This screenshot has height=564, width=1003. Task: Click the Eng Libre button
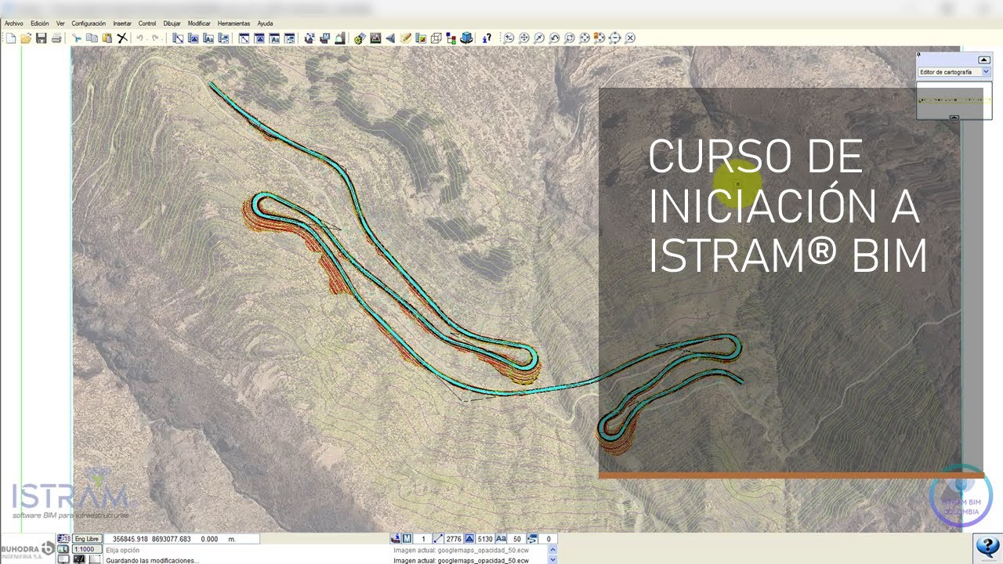(x=85, y=539)
